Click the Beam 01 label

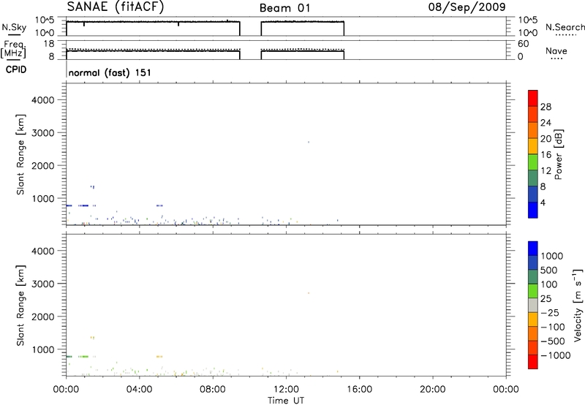[x=284, y=8]
